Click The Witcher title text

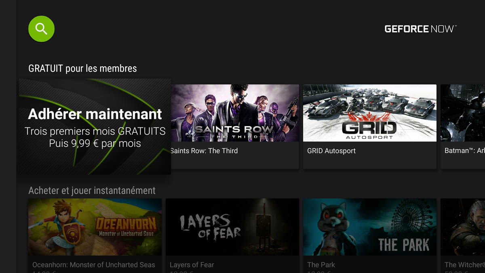(x=464, y=265)
